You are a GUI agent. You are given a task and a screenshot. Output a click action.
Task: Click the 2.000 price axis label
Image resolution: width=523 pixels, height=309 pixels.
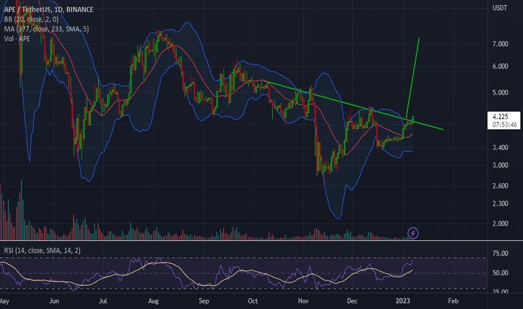501,224
